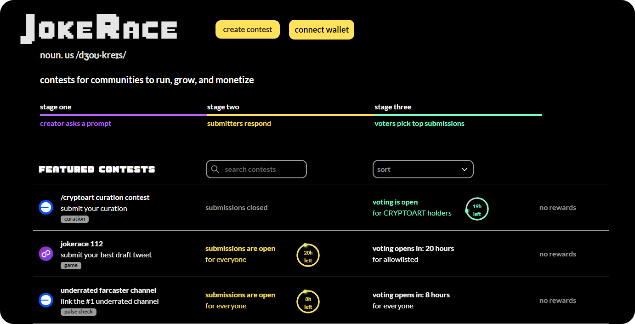This screenshot has height=324, width=635.
Task: Click the magnifying glass search icon
Action: point(215,169)
